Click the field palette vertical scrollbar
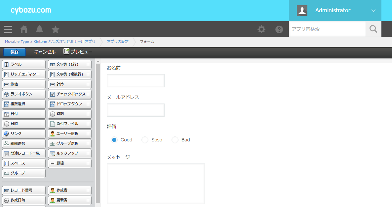The image size is (392, 207). (x=98, y=132)
